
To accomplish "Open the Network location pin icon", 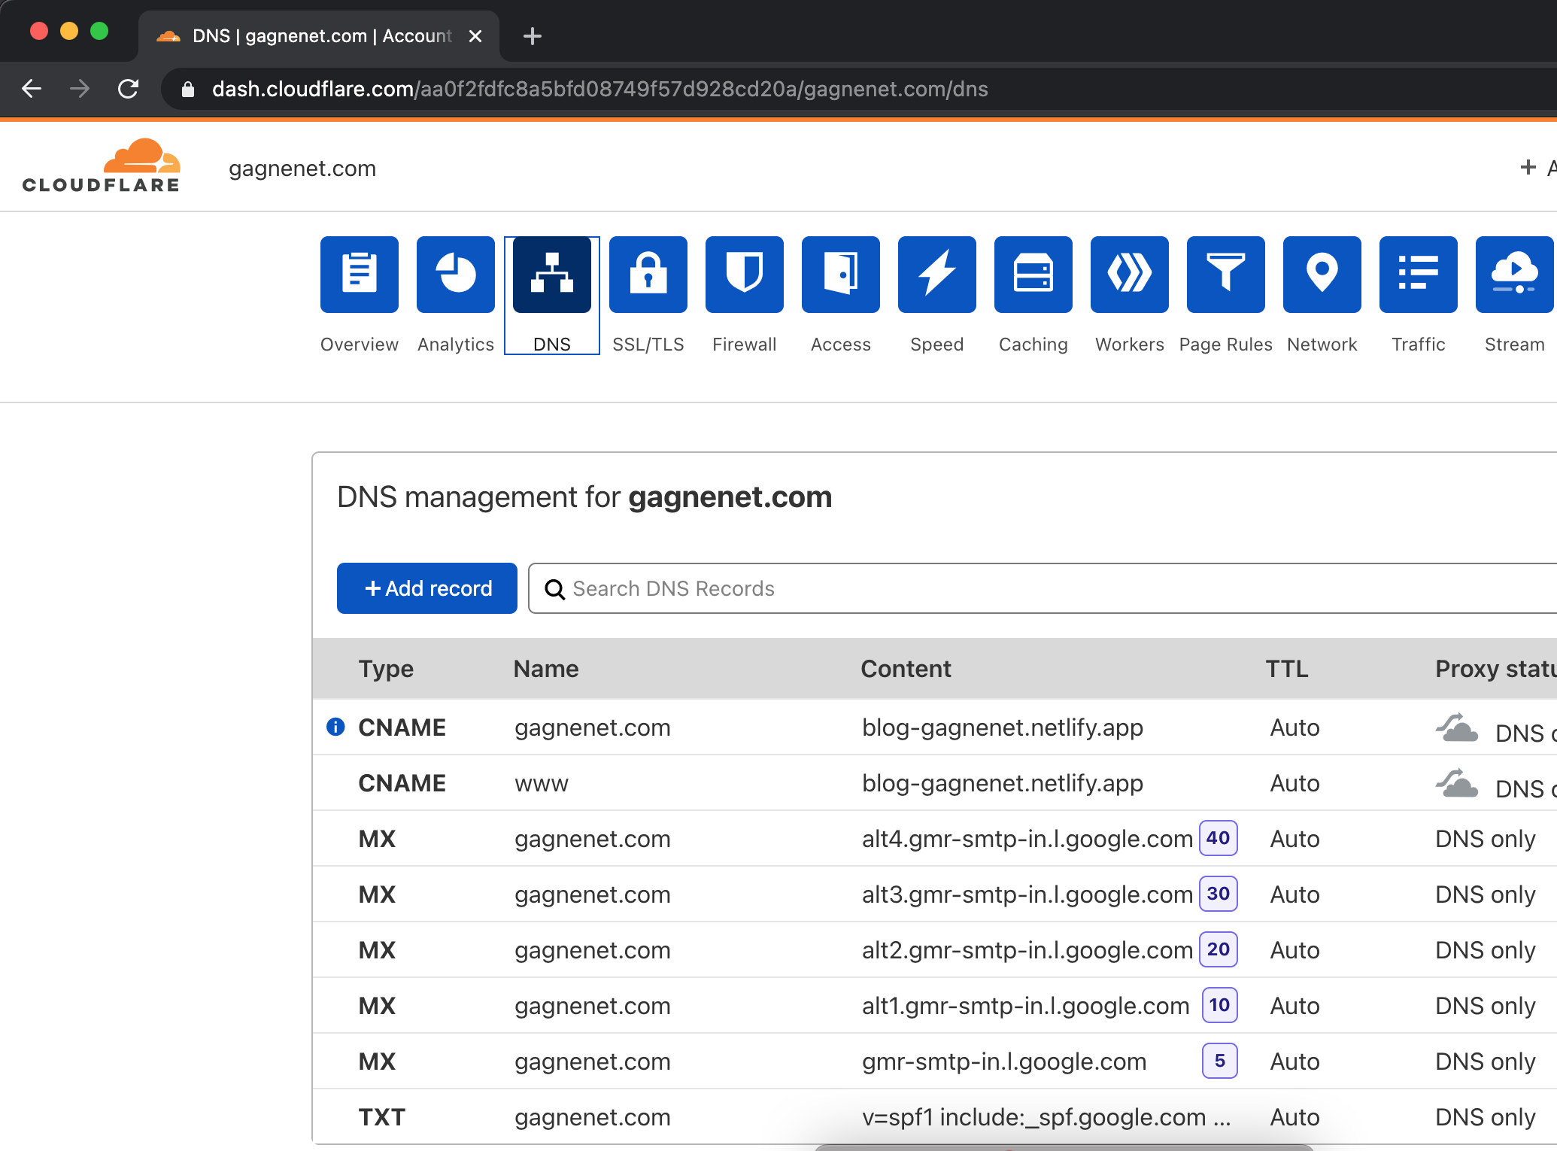I will pyautogui.click(x=1322, y=274).
